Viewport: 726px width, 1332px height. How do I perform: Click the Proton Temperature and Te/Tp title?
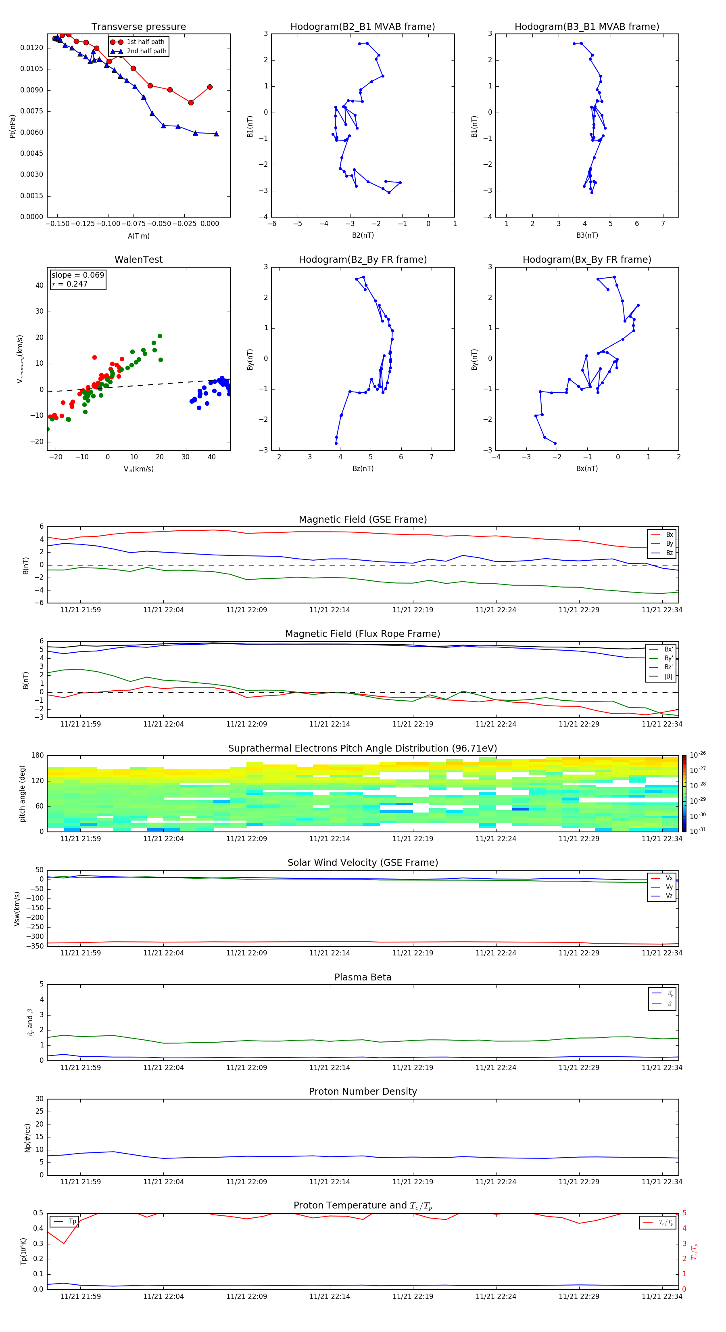(x=363, y=1206)
